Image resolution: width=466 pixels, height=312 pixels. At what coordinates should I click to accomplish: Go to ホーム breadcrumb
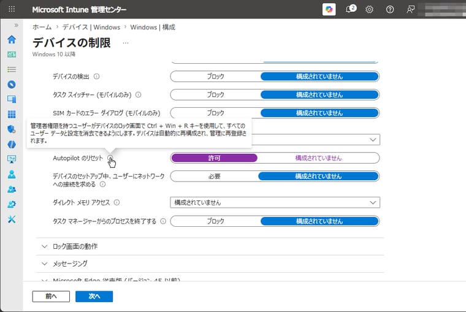click(x=42, y=28)
